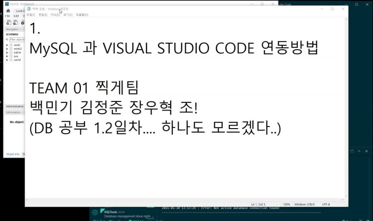Open the File menu in MySQL Workbench
The height and width of the screenshot is (221, 373).
coord(8,16)
